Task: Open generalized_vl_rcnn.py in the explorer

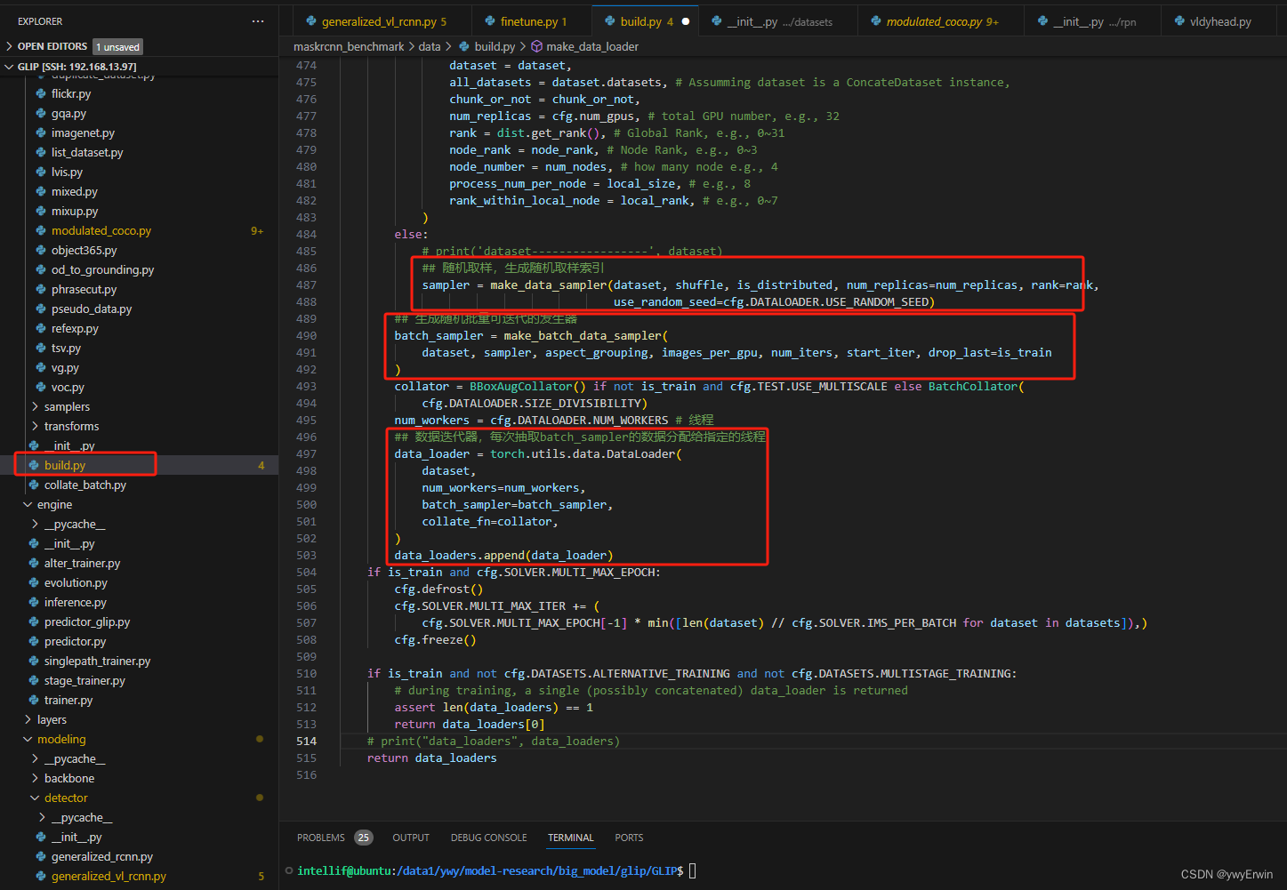Action: point(139,876)
